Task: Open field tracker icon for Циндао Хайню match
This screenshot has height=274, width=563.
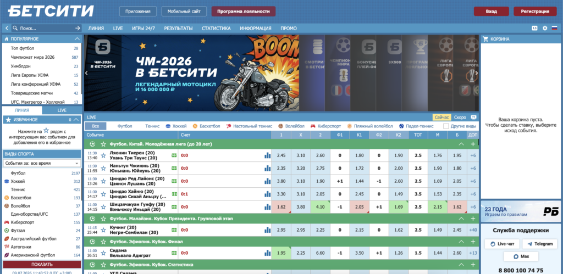Action: pyautogui.click(x=174, y=194)
